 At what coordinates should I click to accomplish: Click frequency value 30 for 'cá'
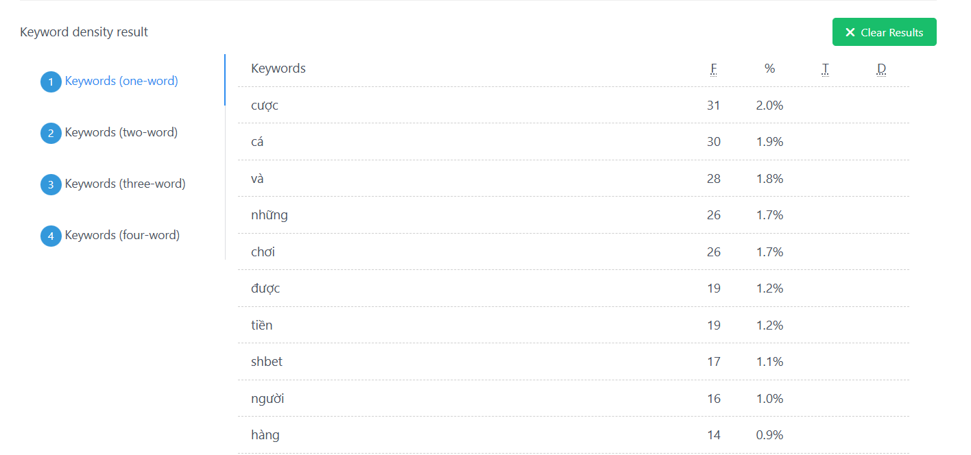(713, 142)
